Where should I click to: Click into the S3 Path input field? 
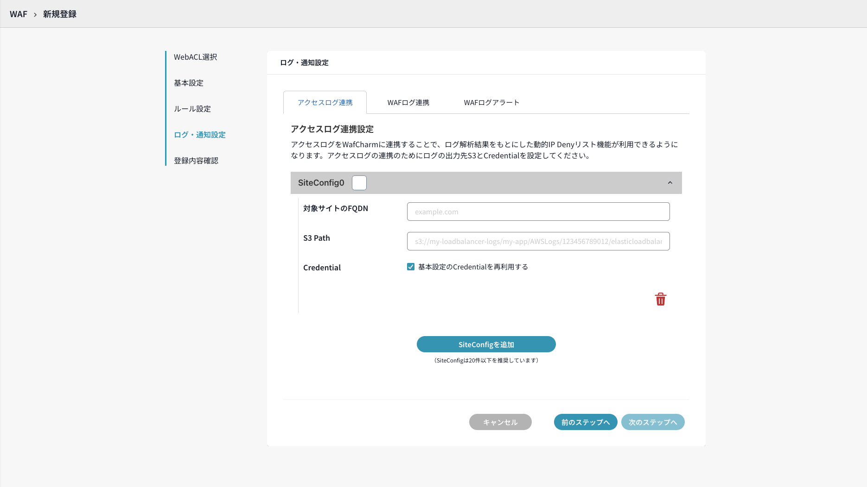538,241
